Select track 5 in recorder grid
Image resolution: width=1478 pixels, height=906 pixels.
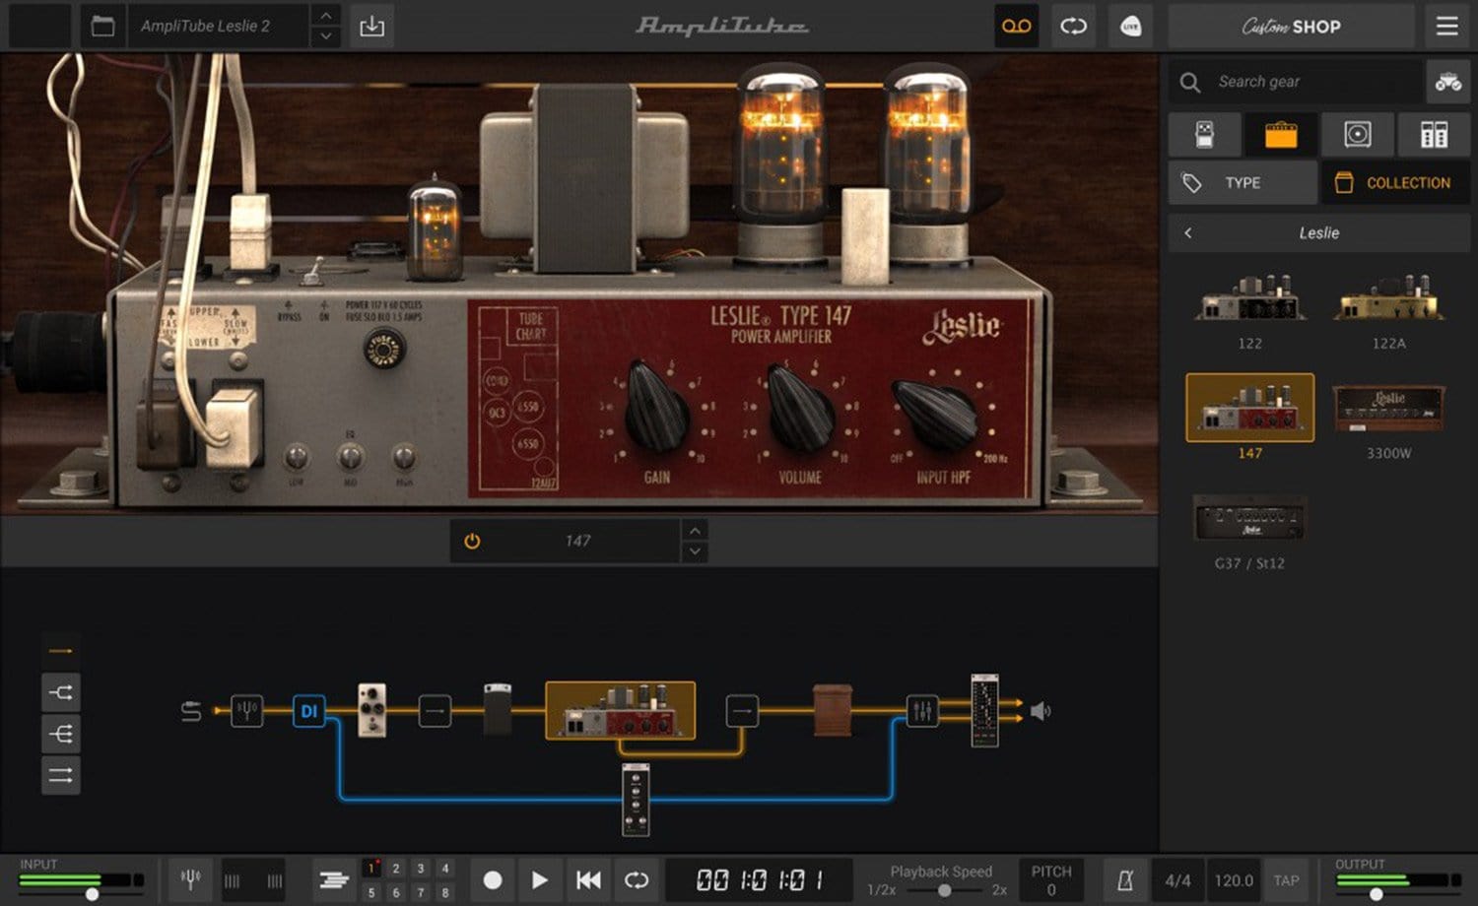(x=371, y=892)
